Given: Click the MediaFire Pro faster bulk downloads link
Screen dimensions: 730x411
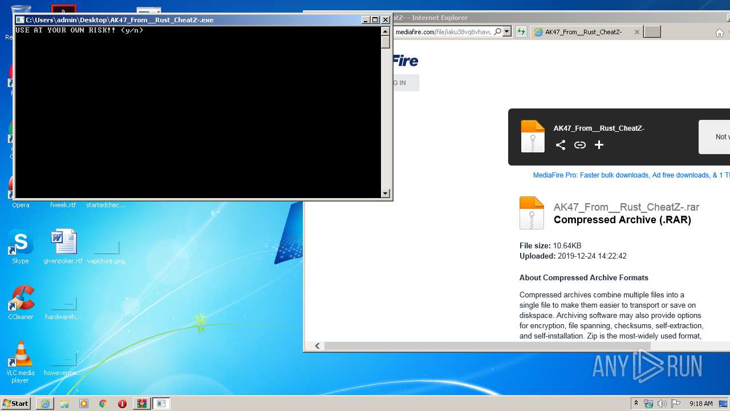Looking at the screenshot, I should (x=631, y=175).
